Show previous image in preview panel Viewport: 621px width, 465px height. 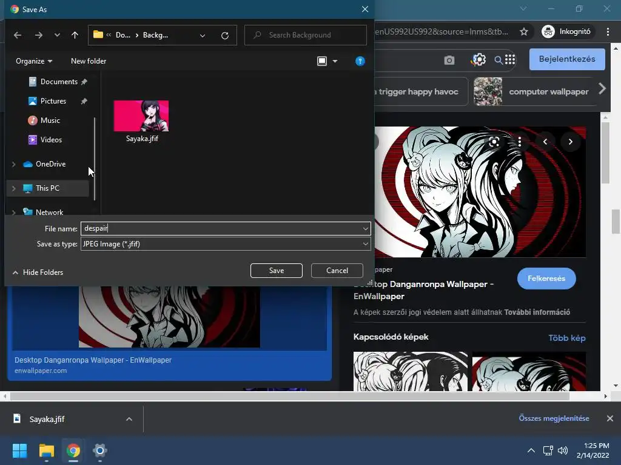pos(545,142)
